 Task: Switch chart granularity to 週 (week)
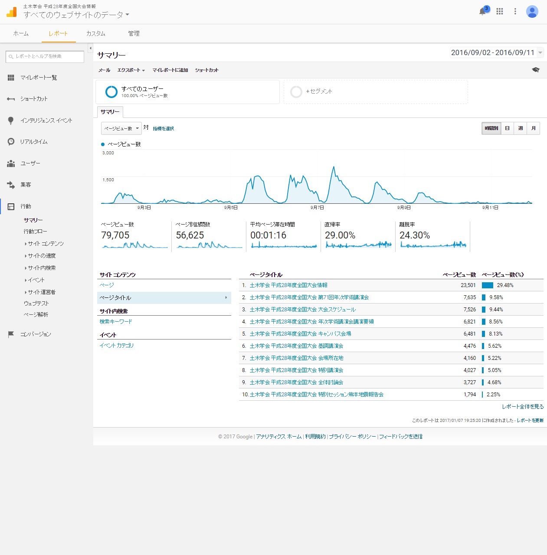pos(520,128)
